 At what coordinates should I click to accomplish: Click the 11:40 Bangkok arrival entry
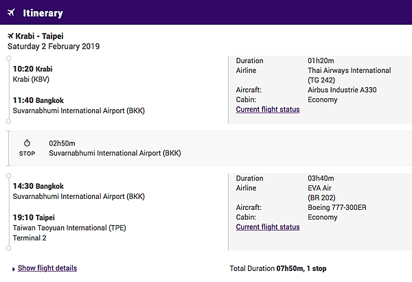38,101
